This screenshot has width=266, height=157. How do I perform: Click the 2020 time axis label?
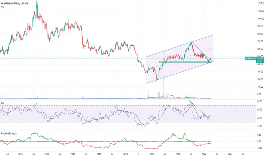pos(152,154)
